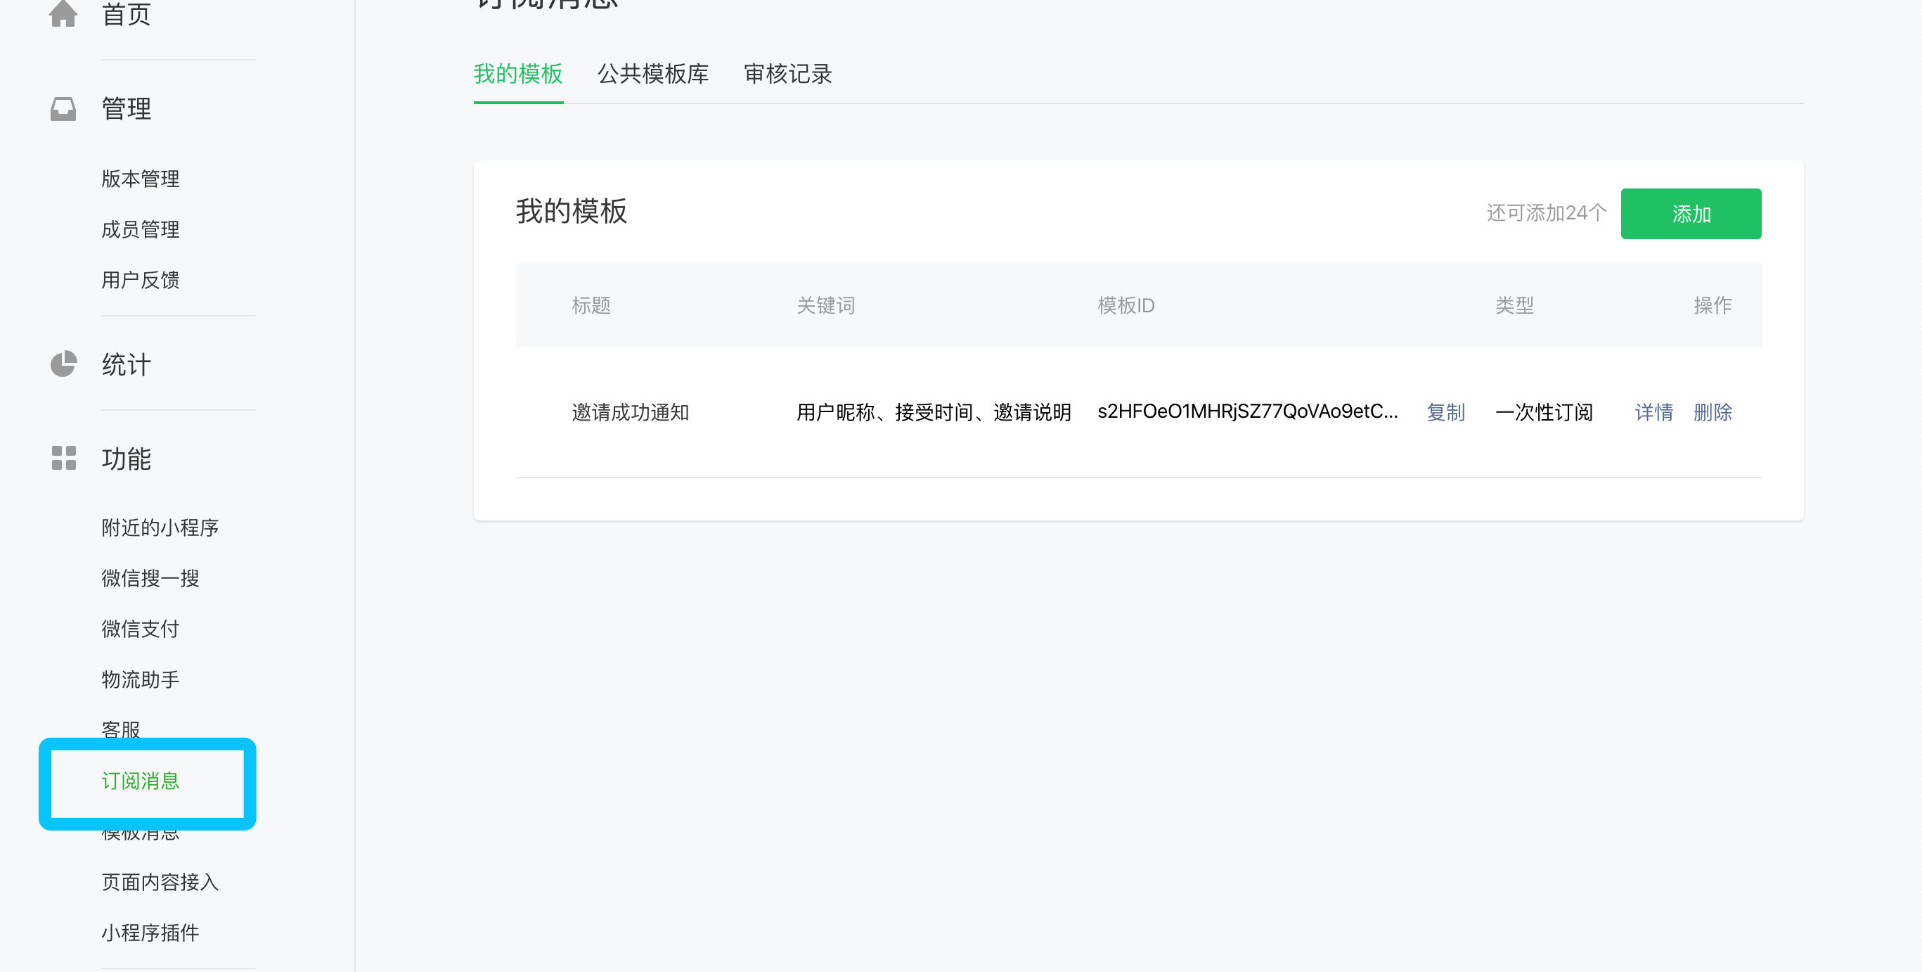Click the inbox icon next to 管理
This screenshot has width=1922, height=972.
[63, 108]
